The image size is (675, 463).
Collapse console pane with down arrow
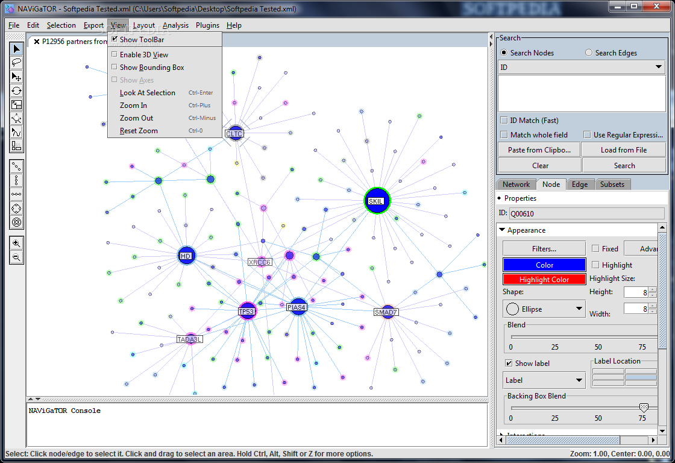point(38,399)
